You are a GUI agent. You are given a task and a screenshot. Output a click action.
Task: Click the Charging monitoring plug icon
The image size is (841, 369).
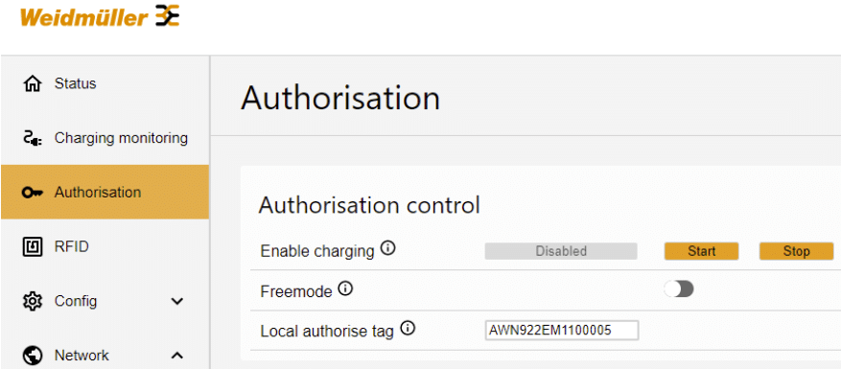[x=33, y=139]
